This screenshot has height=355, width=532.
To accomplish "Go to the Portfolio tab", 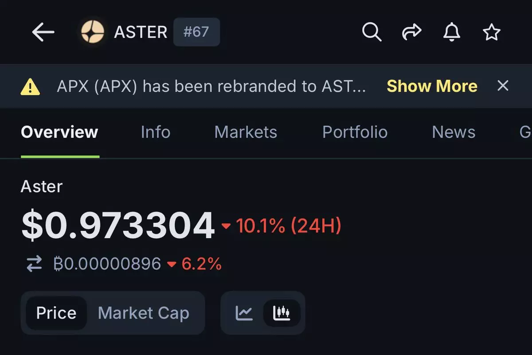I will pyautogui.click(x=355, y=132).
